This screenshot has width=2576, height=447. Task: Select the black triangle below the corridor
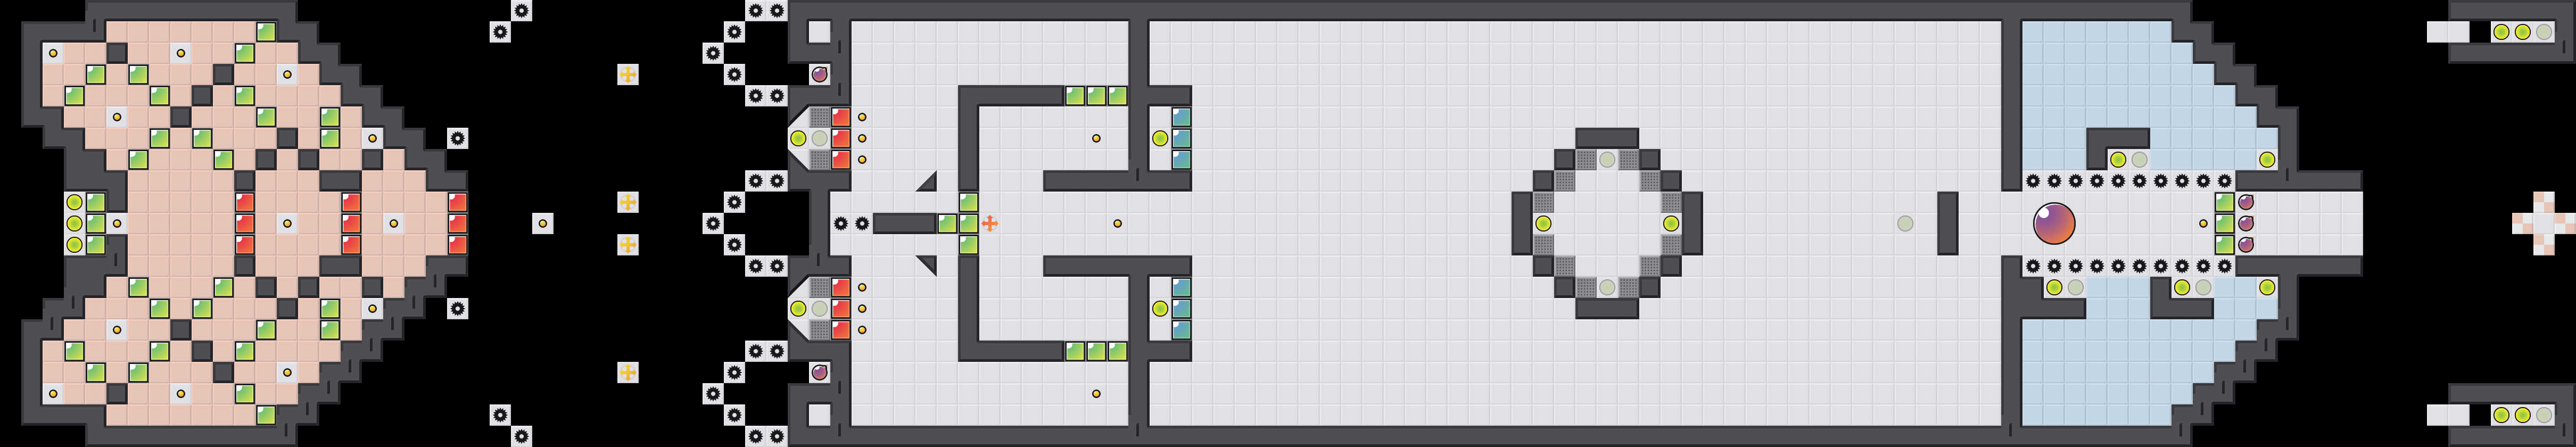927,264
